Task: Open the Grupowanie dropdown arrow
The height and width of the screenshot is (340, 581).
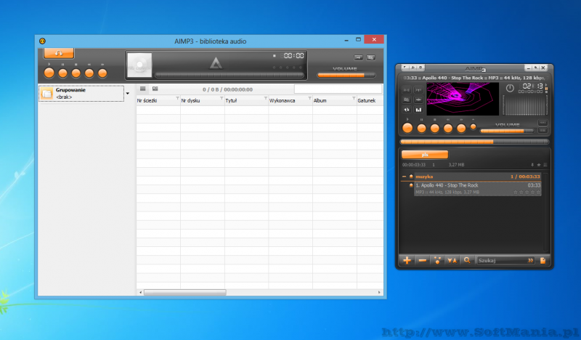Action: (x=128, y=93)
